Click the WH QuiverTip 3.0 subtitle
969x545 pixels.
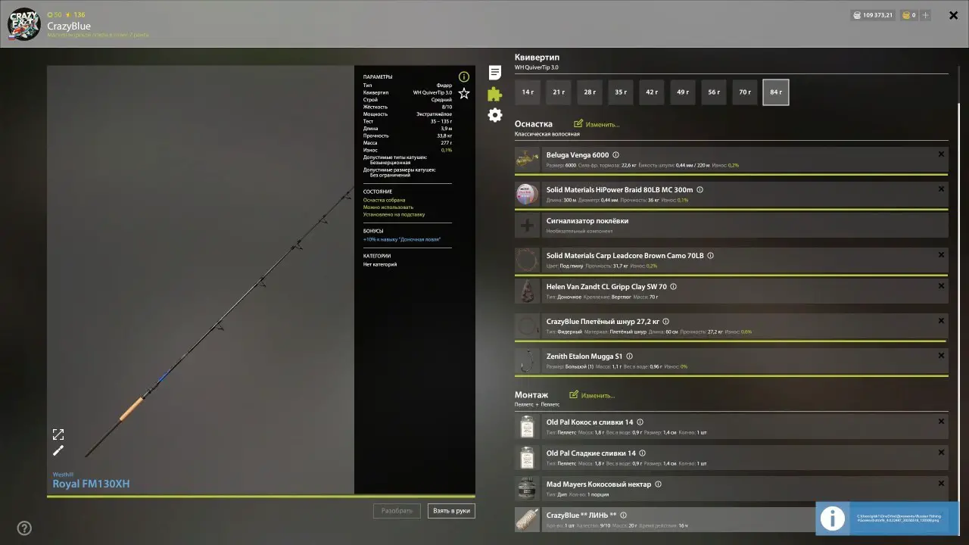pyautogui.click(x=537, y=67)
